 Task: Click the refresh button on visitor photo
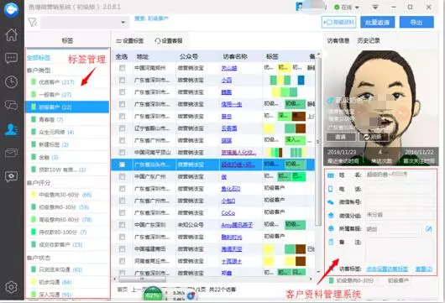[x=374, y=137]
